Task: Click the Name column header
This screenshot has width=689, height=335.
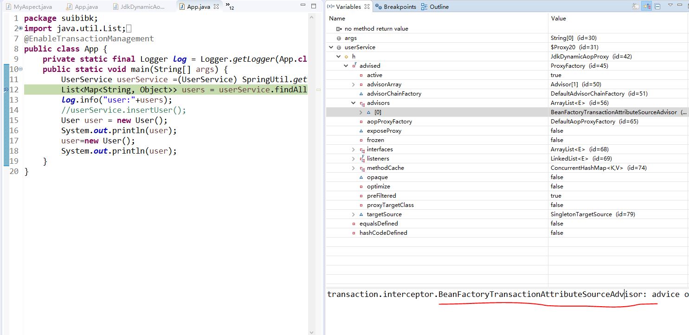Action: 337,19
